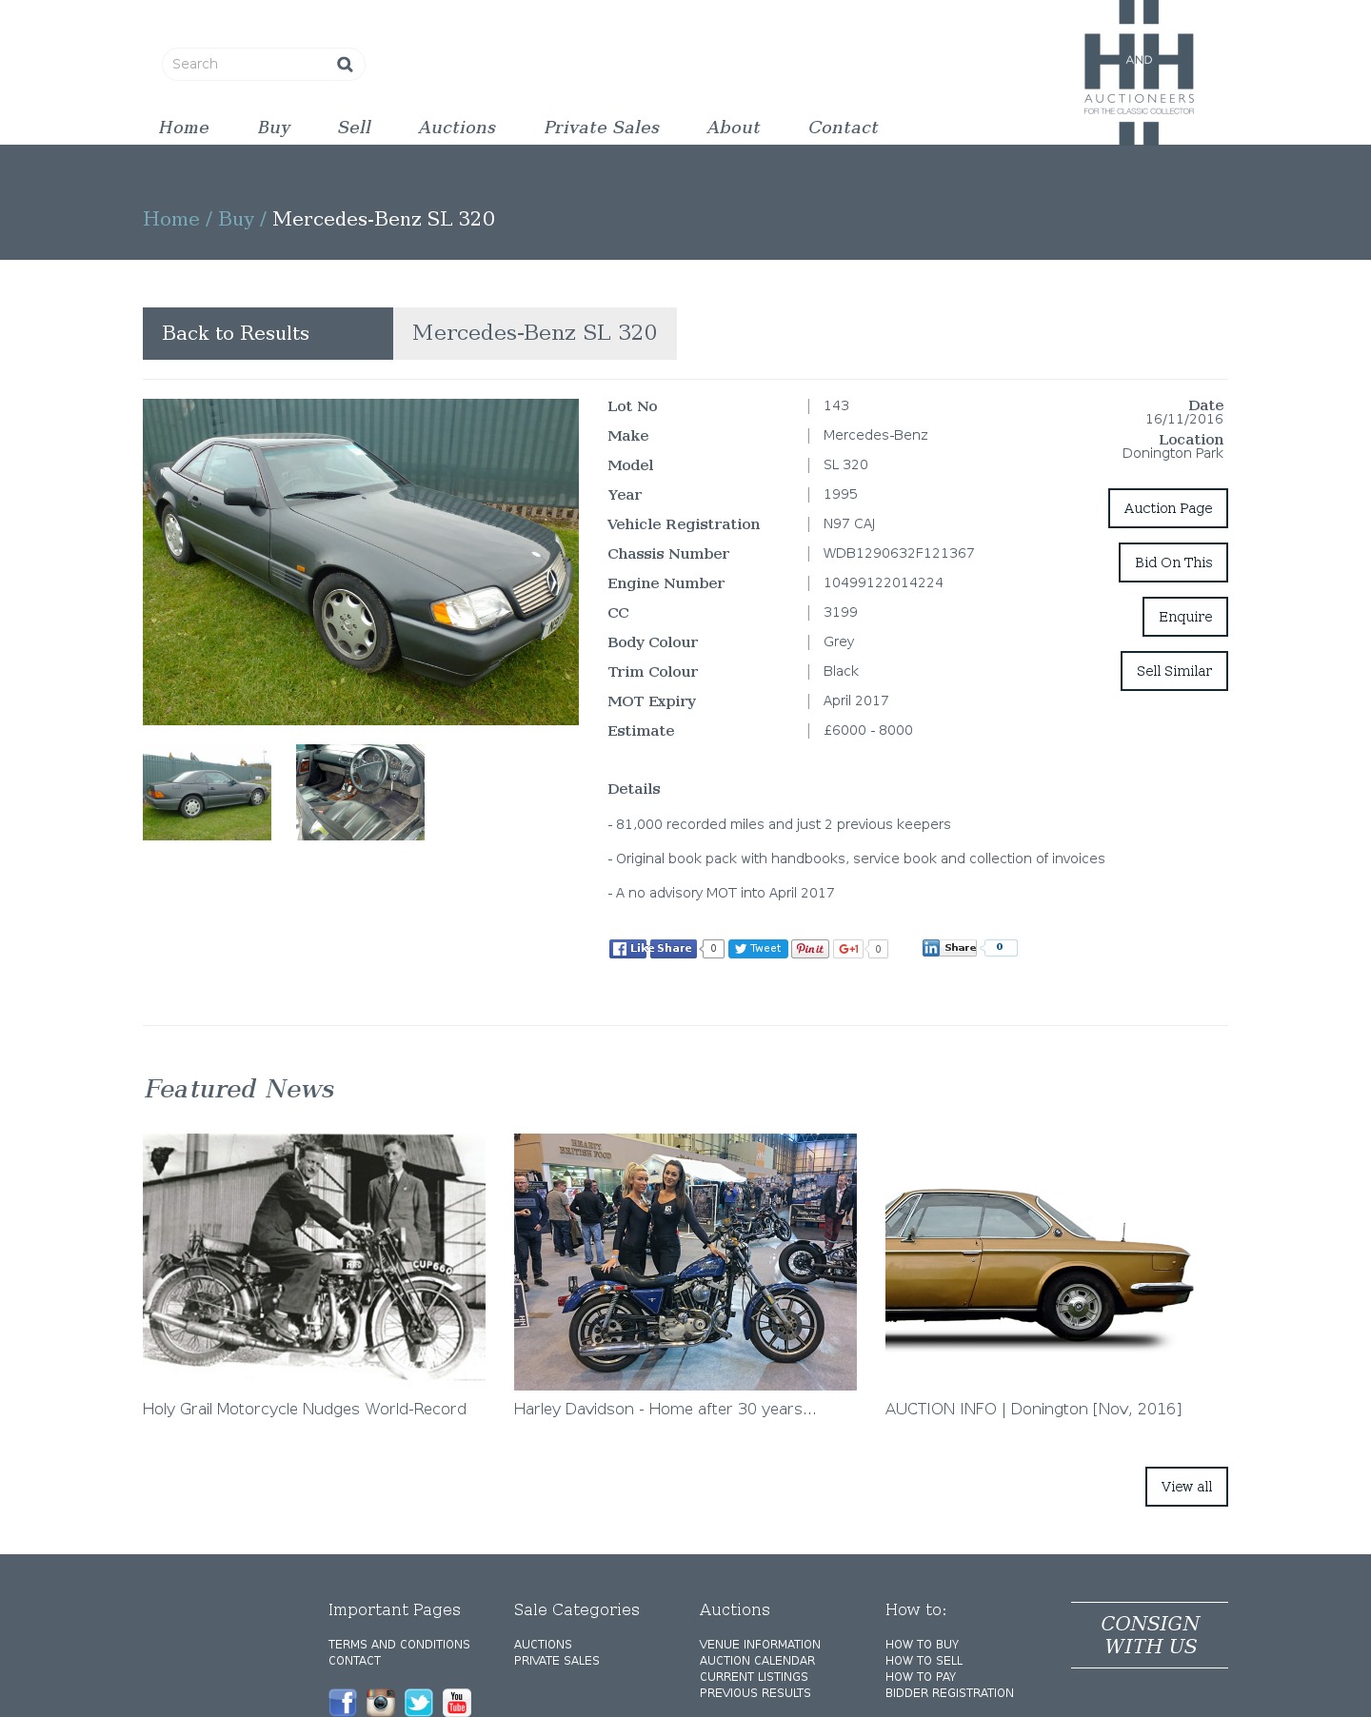
Task: Click the Google +1 button
Action: click(848, 949)
